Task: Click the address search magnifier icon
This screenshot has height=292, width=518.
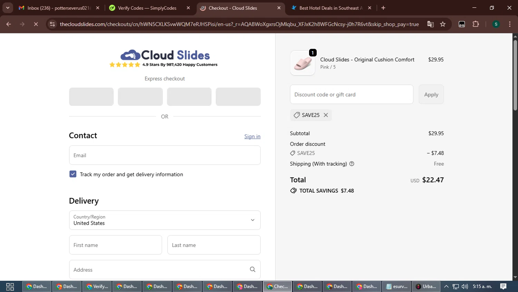Action: pos(252,270)
